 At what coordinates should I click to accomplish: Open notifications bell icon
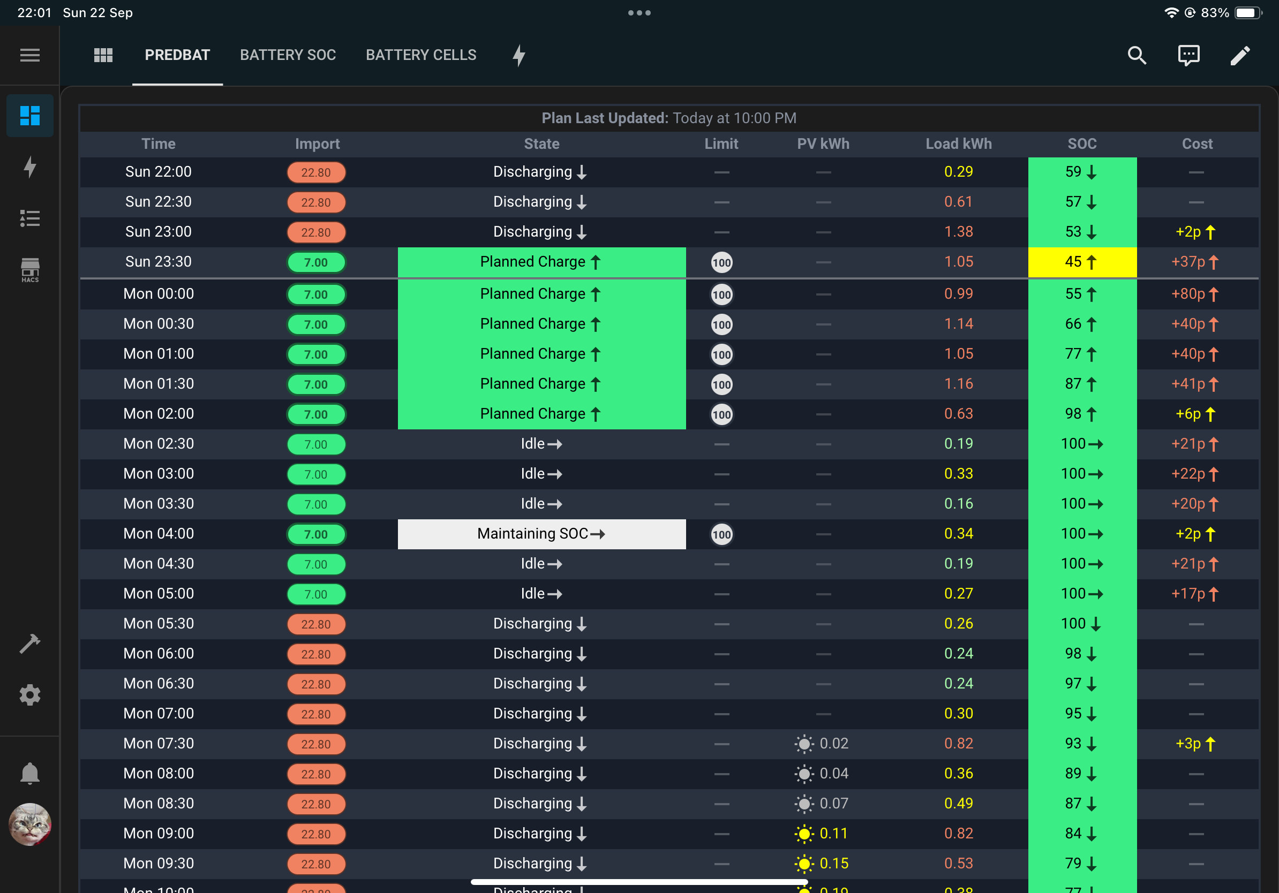pos(29,774)
